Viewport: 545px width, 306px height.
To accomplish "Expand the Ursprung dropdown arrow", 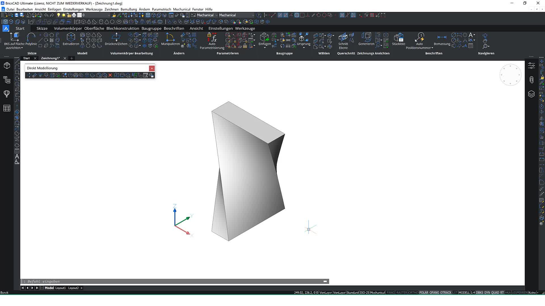I will click(304, 48).
